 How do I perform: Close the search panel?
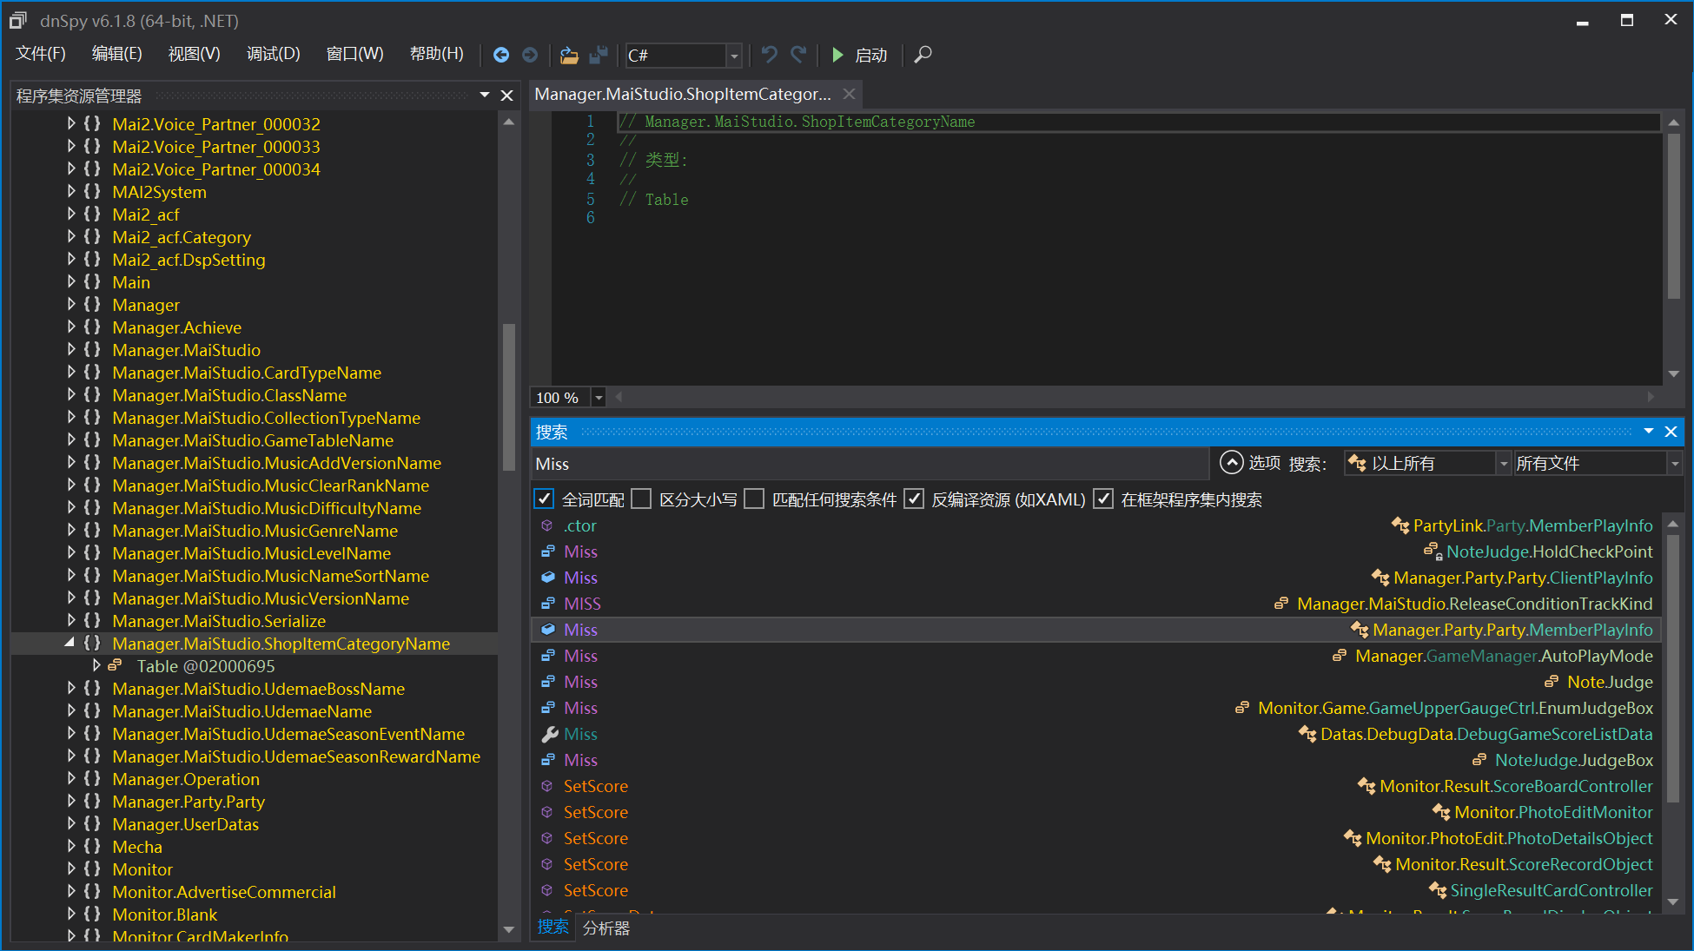pyautogui.click(x=1671, y=432)
